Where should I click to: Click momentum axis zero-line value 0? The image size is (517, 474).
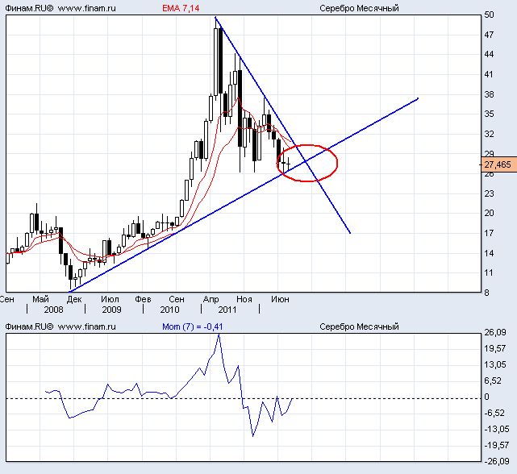[486, 397]
